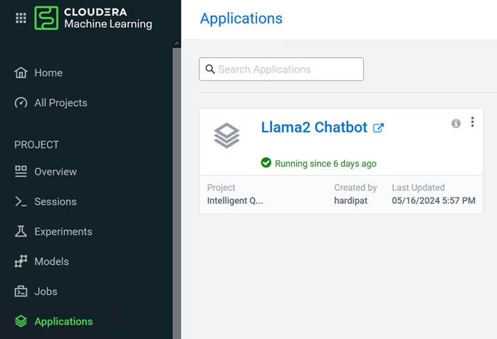497x339 pixels.
Task: Click the Applications stacked layers sidebar icon
Action: [21, 321]
